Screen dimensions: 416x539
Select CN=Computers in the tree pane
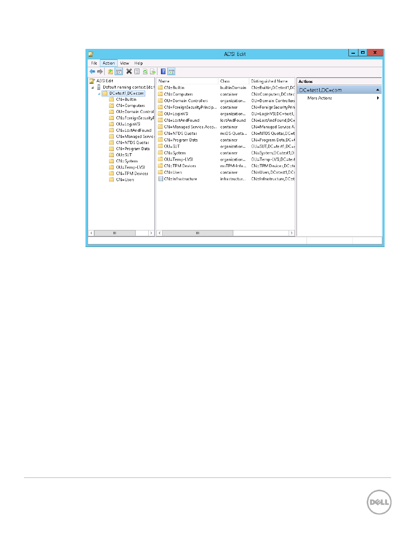(130, 106)
